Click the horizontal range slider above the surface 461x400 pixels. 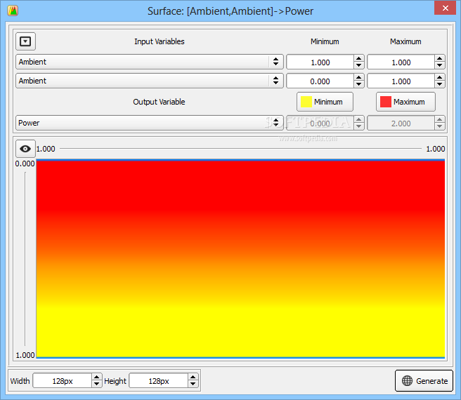240,149
